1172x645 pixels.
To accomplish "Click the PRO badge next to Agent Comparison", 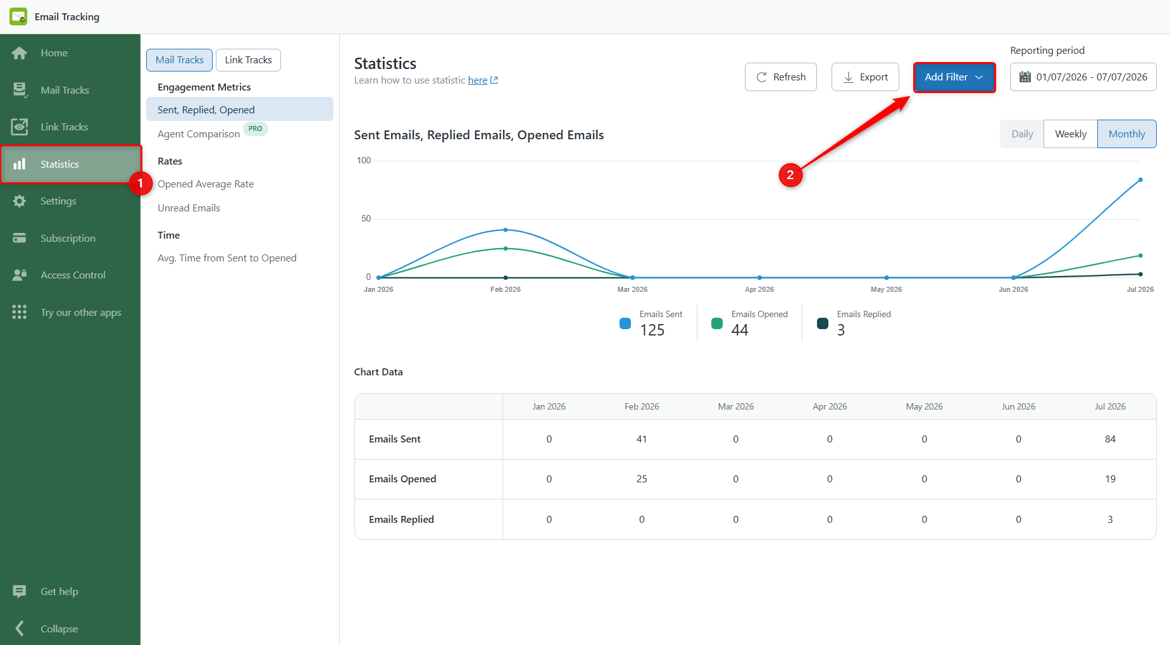I will (x=256, y=128).
